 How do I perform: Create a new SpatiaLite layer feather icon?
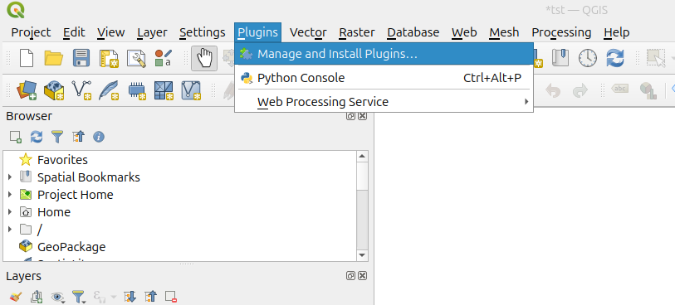(109, 90)
